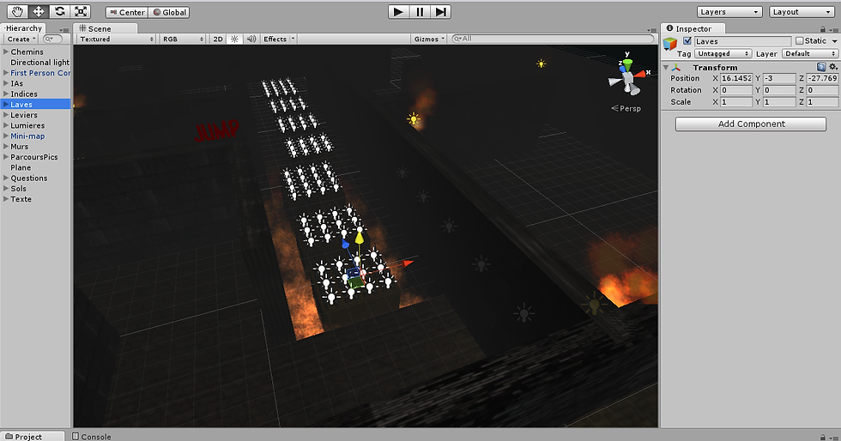Open the Layout dropdown
Viewport: 841px width, 441px height.
coord(802,12)
